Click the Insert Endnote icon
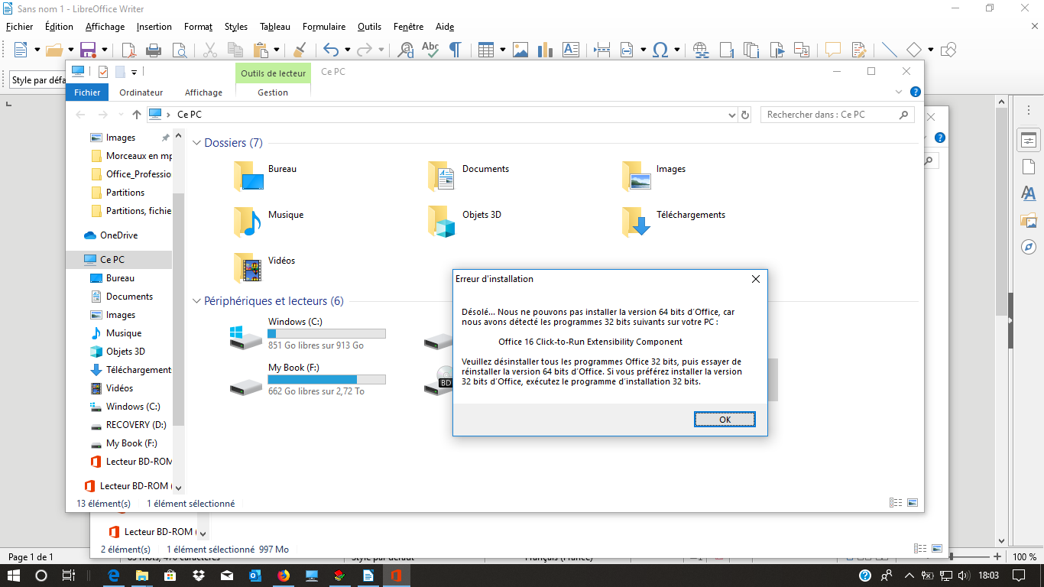1044x587 pixels. 751,50
